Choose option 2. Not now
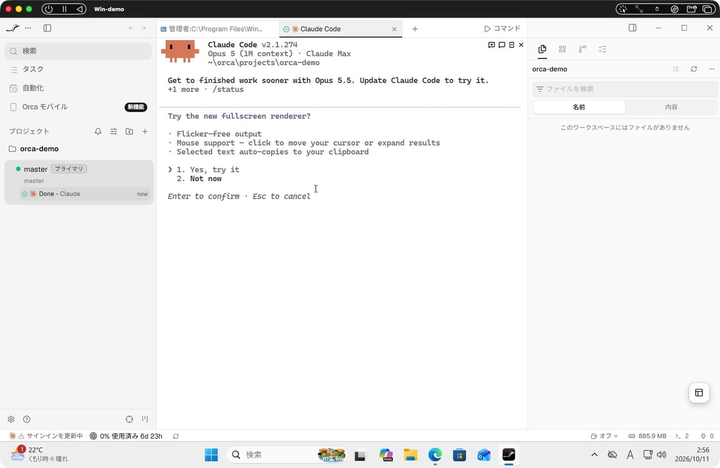The height and width of the screenshot is (468, 720). (199, 179)
